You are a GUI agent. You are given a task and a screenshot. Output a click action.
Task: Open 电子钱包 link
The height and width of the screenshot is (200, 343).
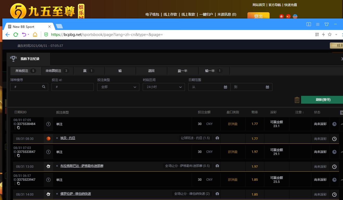[x=152, y=15]
